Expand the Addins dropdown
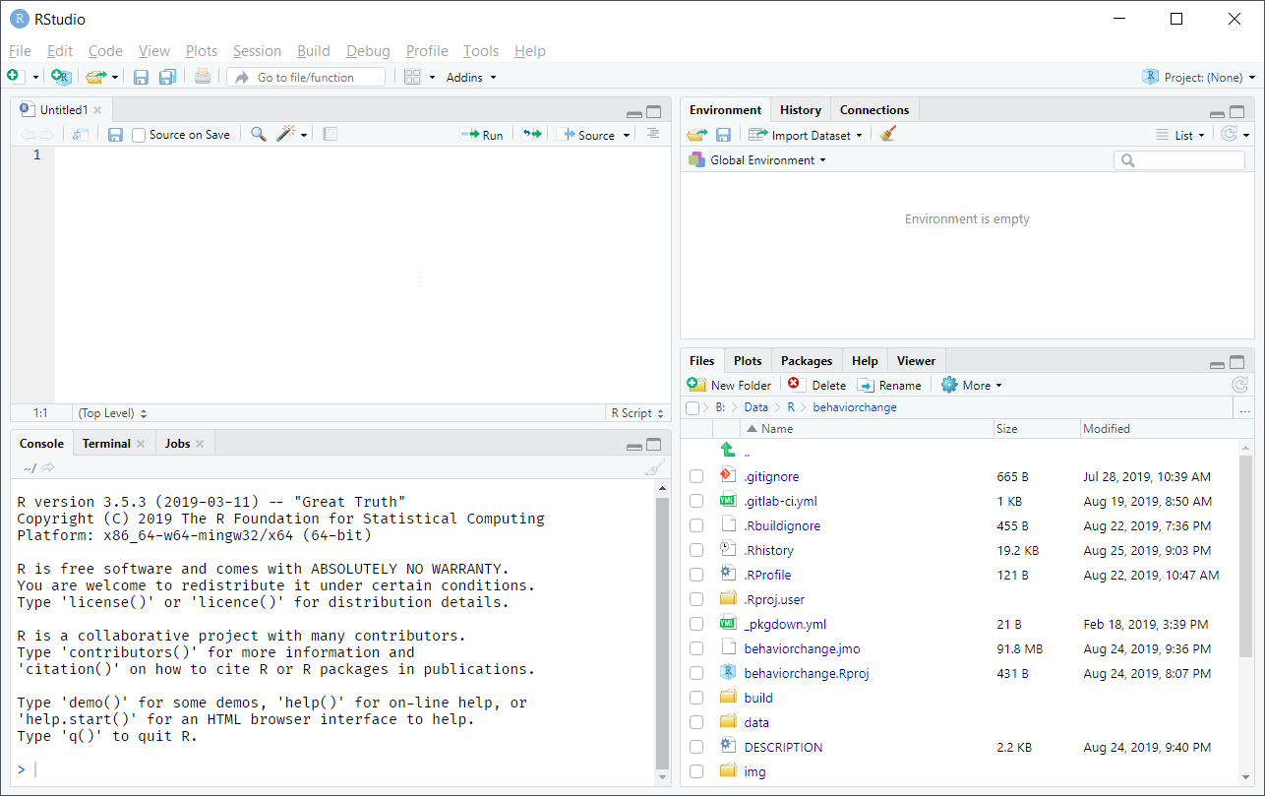 (x=471, y=77)
